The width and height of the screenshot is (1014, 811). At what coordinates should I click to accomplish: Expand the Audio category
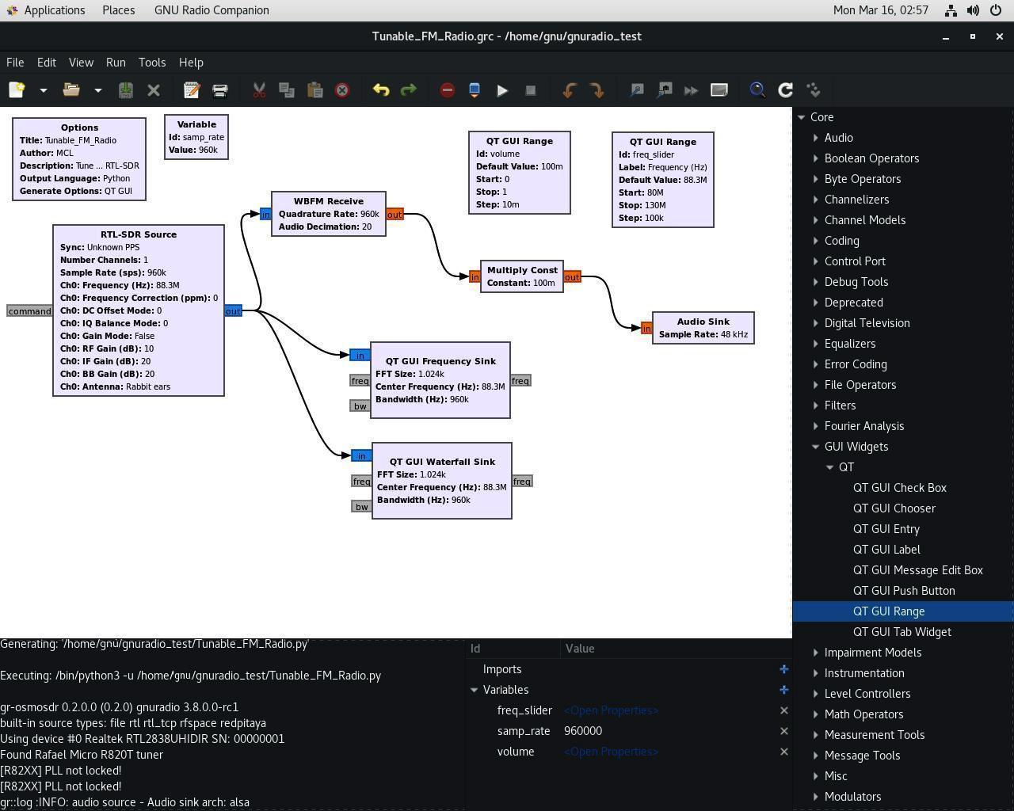[816, 138]
